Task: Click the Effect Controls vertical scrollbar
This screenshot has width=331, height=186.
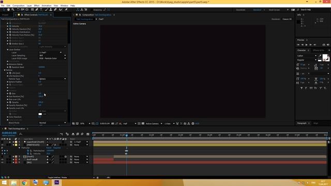Action: pos(69,72)
